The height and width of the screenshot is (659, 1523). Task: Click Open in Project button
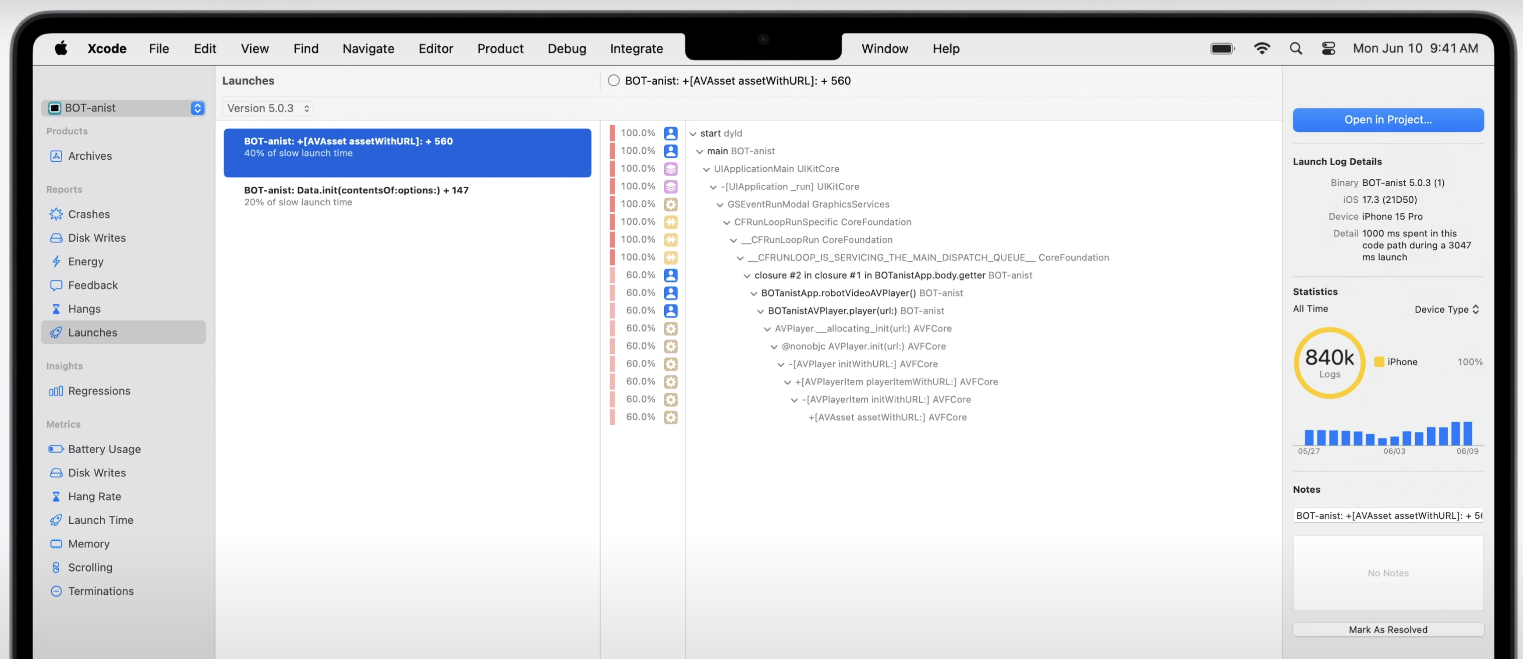1388,120
